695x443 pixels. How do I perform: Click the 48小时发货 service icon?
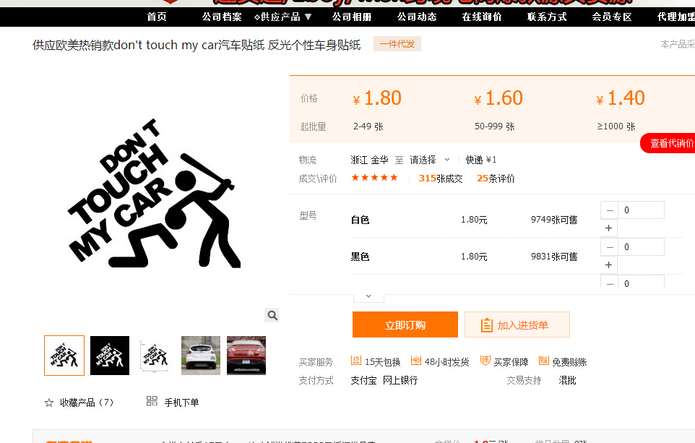(x=416, y=361)
